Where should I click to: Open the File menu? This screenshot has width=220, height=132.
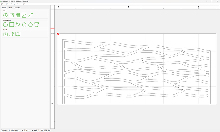pyautogui.click(x=2, y=4)
